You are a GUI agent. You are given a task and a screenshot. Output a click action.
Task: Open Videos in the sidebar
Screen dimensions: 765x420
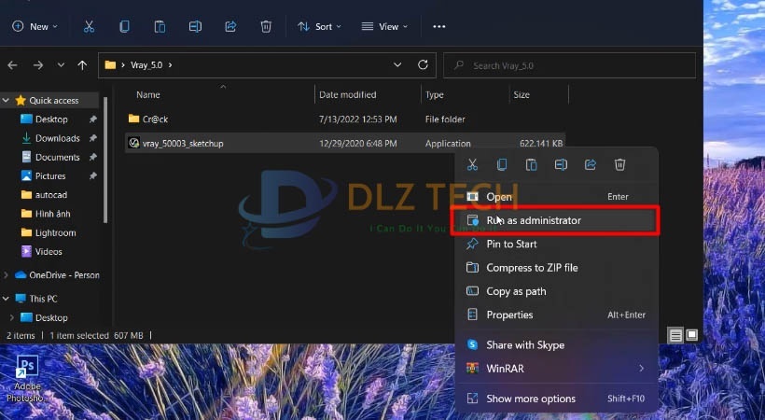click(x=49, y=251)
